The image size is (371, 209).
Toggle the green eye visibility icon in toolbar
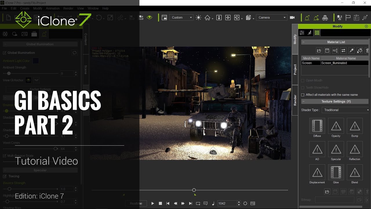coord(150,17)
